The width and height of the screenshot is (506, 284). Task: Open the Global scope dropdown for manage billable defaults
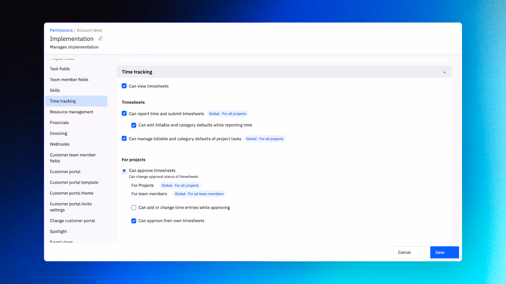(x=265, y=139)
